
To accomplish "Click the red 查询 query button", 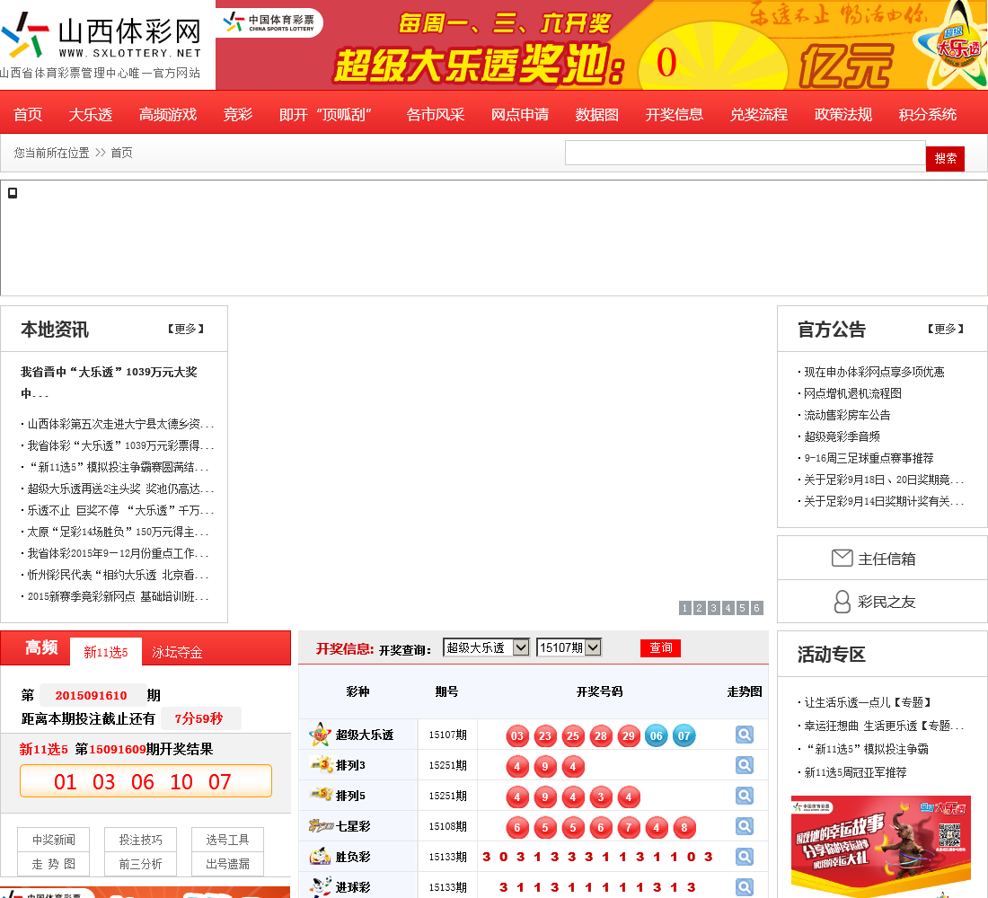I will [x=660, y=647].
